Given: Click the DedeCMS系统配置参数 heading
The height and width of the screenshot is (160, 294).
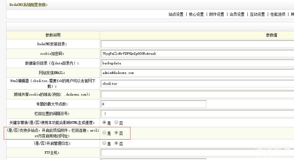Looking at the screenshot, I should point(28,5).
